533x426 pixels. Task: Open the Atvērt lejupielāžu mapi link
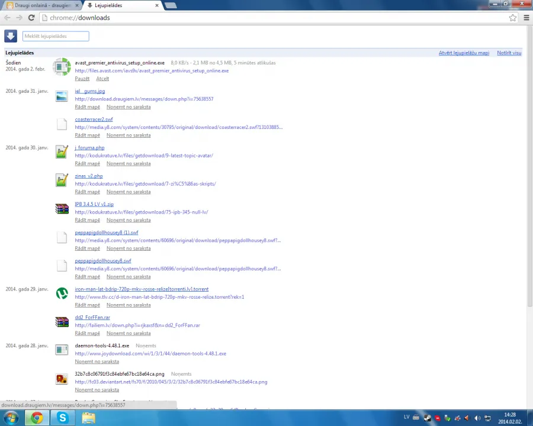(464, 53)
